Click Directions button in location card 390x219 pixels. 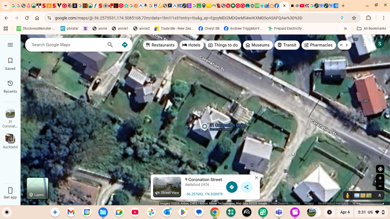point(232,187)
